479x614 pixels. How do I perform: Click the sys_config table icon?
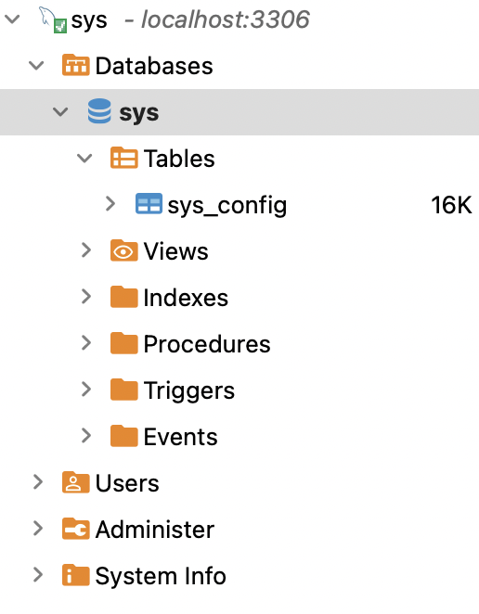tap(149, 204)
